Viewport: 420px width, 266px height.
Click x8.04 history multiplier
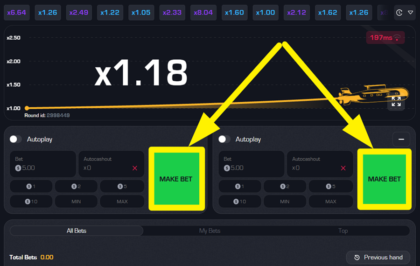(x=203, y=13)
